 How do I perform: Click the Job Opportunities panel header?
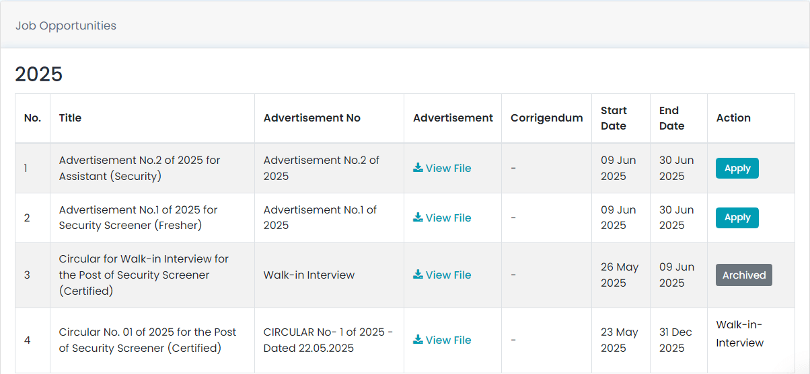66,26
